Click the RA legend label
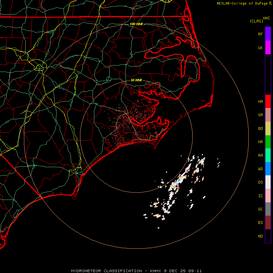Screen dimensions: 273x273 tap(260, 156)
